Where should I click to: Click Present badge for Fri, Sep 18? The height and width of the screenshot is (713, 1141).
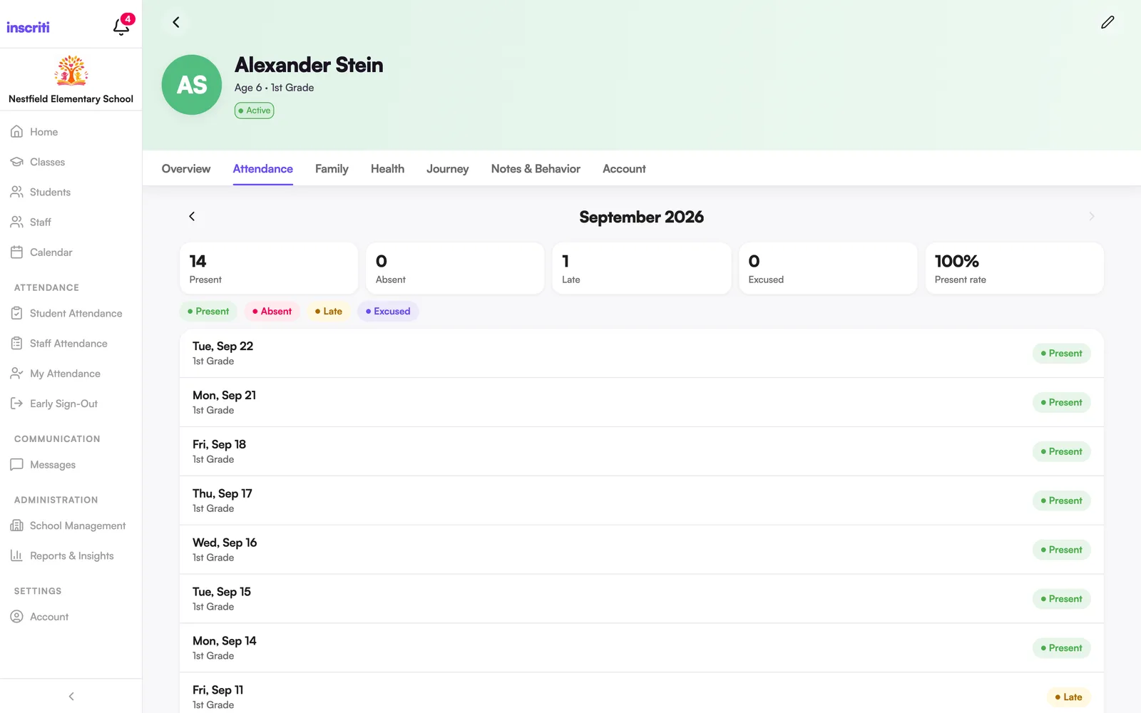coord(1062,451)
